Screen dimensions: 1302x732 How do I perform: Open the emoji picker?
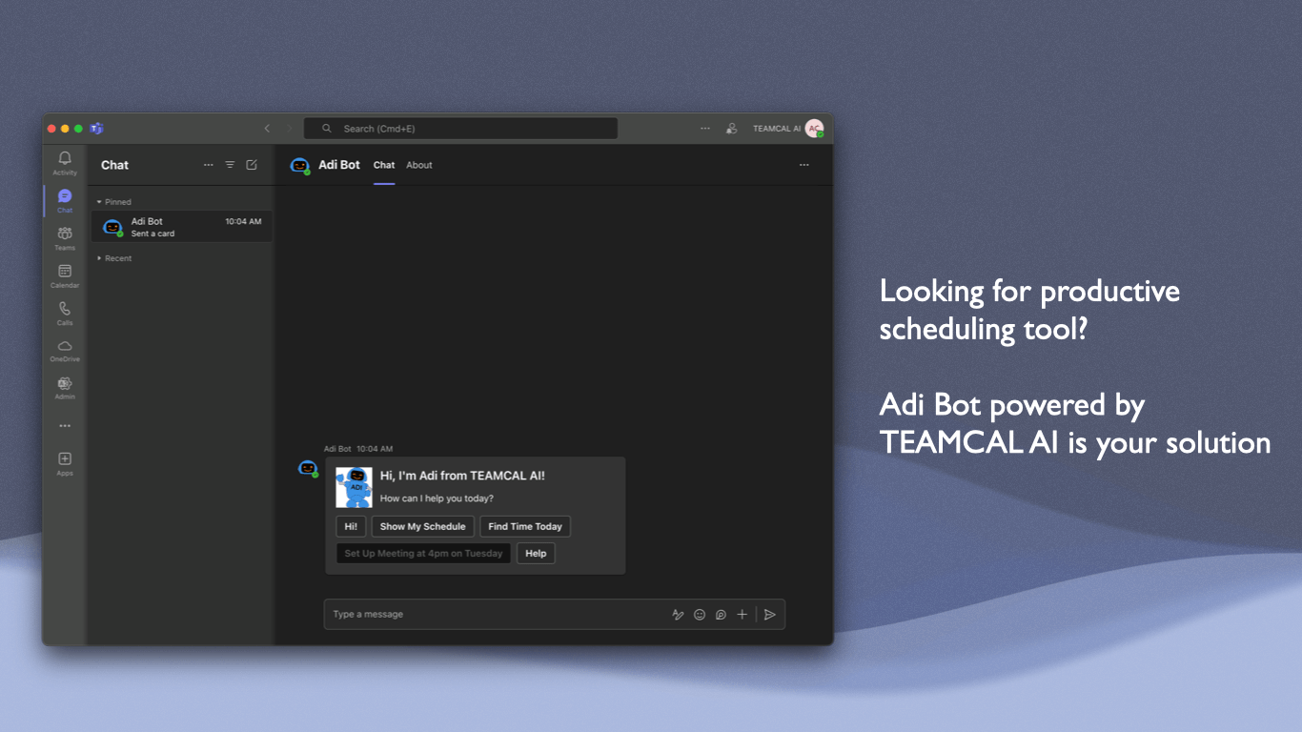700,615
